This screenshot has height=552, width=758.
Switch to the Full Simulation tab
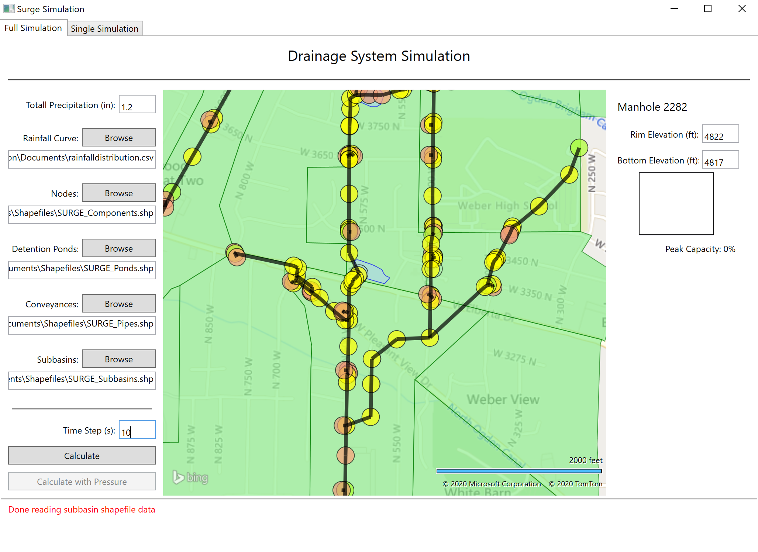pyautogui.click(x=33, y=28)
